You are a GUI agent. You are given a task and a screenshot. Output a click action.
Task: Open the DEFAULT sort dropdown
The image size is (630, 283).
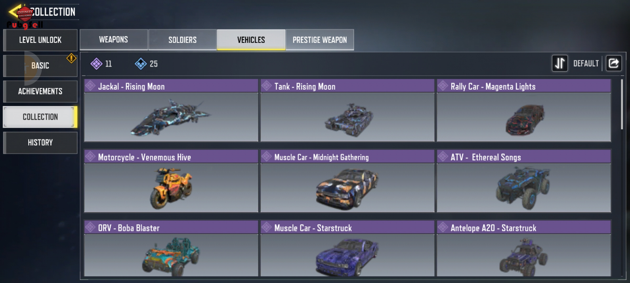[x=586, y=63]
